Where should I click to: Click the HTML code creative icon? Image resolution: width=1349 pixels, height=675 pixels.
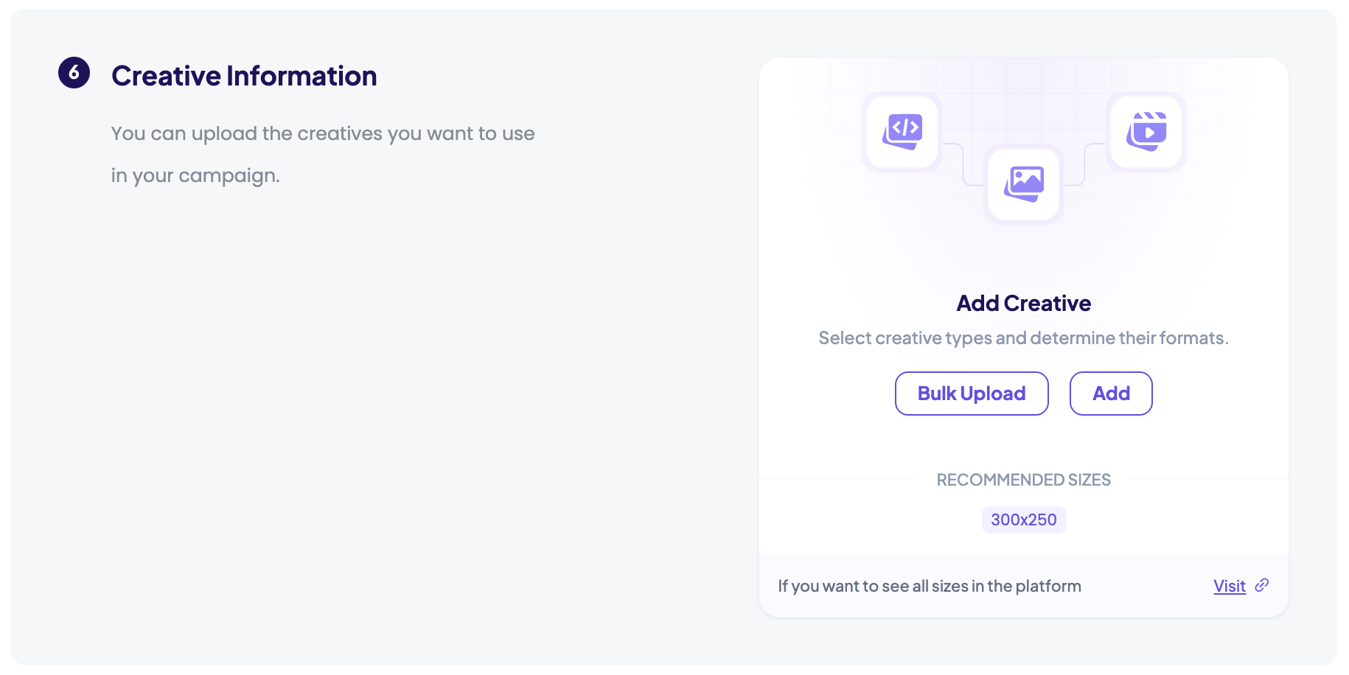pos(902,132)
